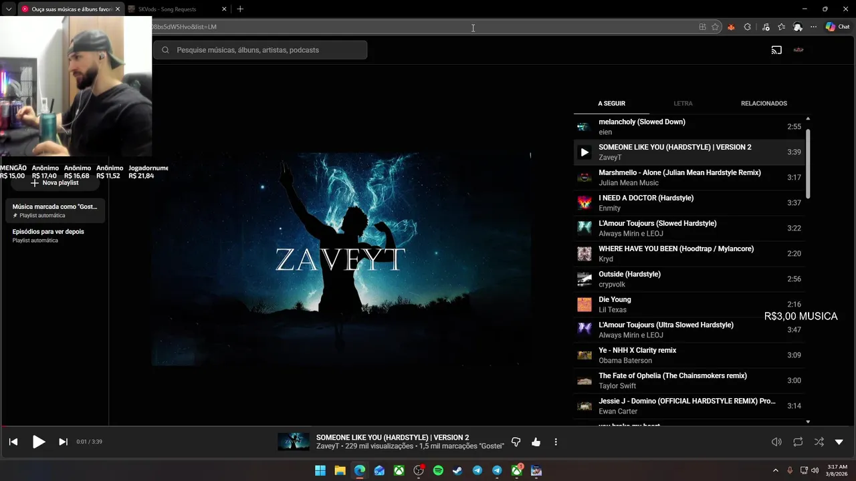
Task: Open artist link ZaveyT in the queue
Action: [610, 158]
